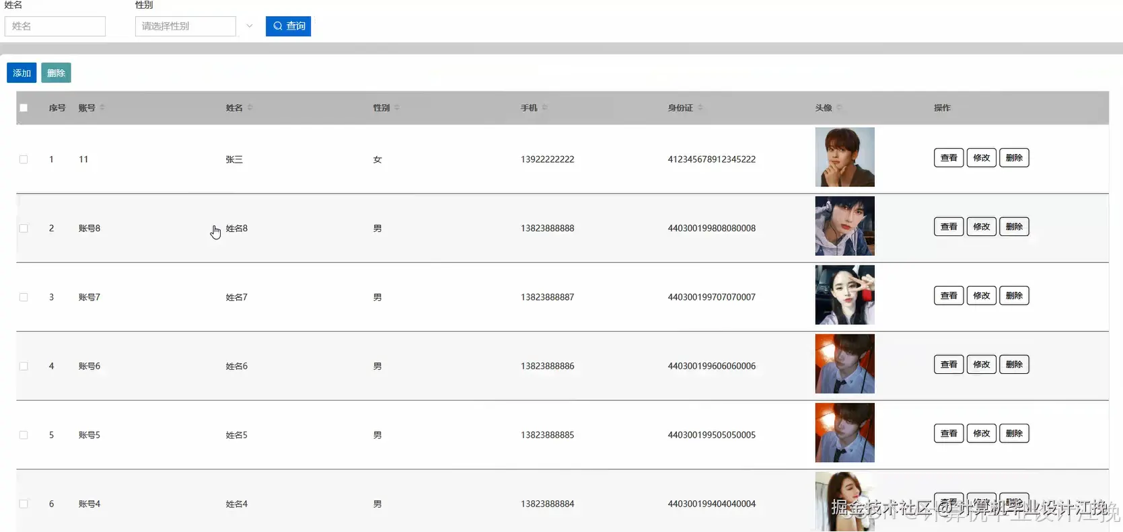Viewport: 1123px width, 532px height.
Task: Open avatar thumbnail of 姓名6
Action: 845,364
